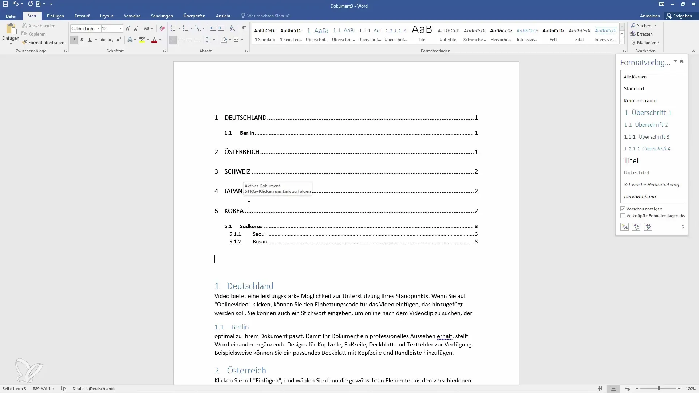Apply numbered list
This screenshot has width=699, height=393.
186,28
